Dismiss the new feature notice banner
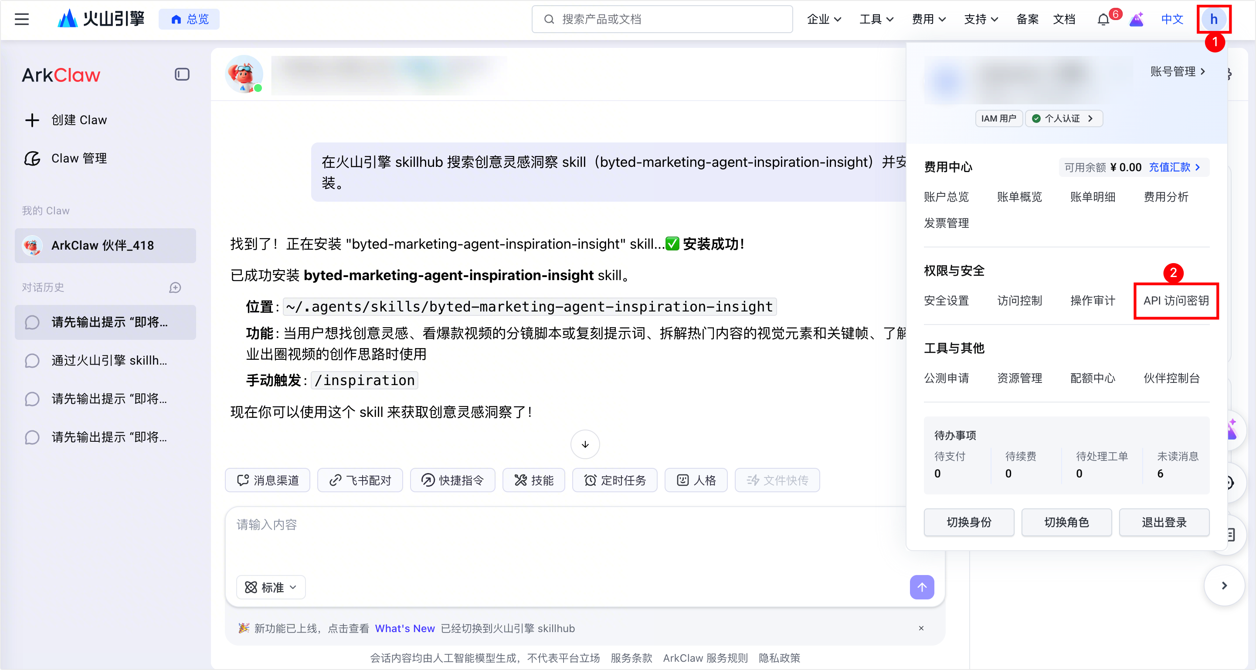The width and height of the screenshot is (1256, 670). coord(921,628)
